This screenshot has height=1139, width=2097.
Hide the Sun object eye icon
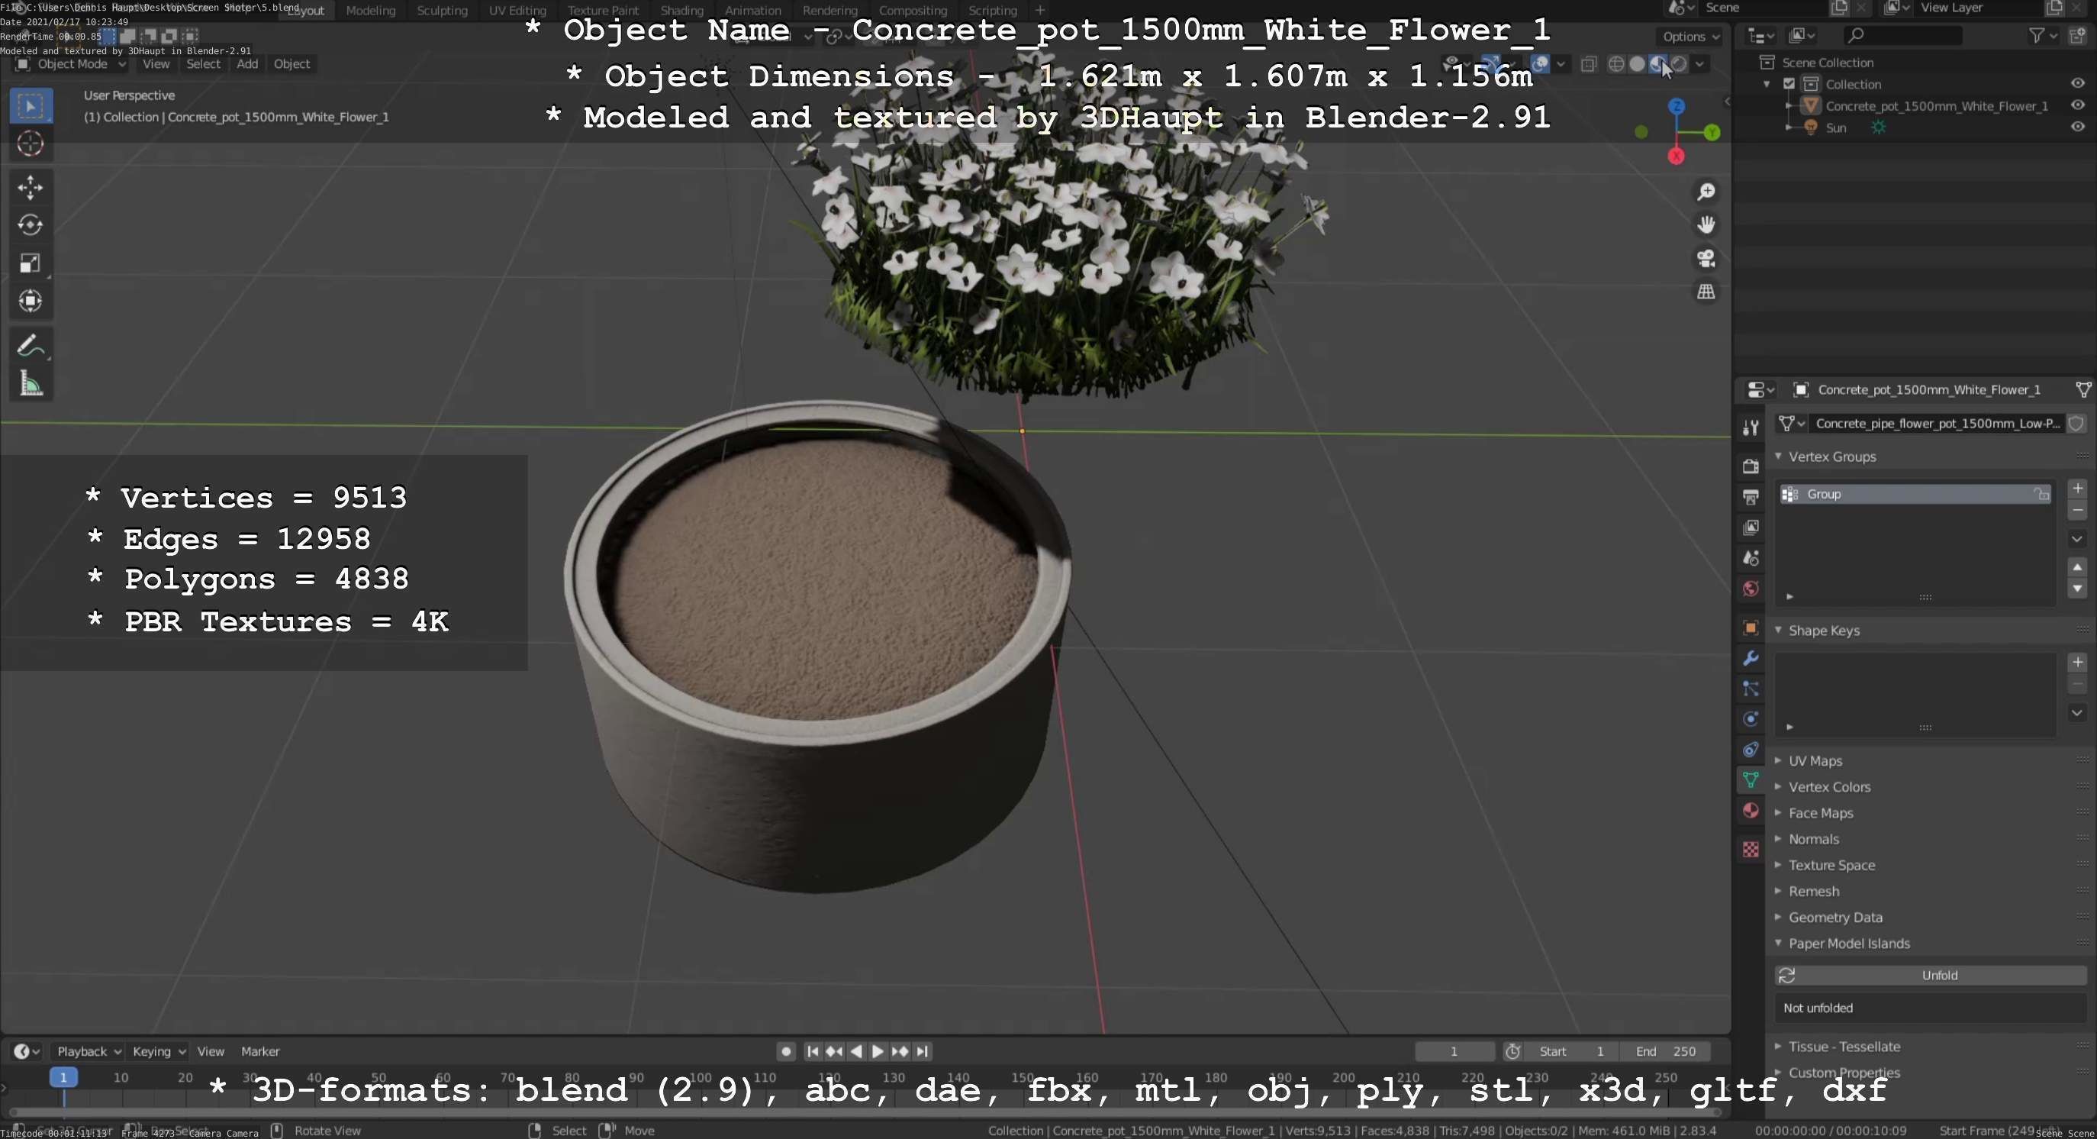point(2077,127)
